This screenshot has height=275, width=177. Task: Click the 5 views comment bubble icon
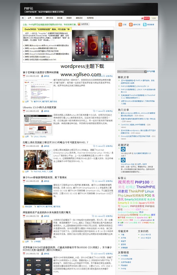click(x=94, y=146)
